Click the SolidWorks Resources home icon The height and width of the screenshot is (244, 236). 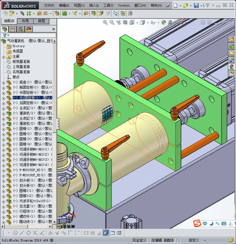231,39
